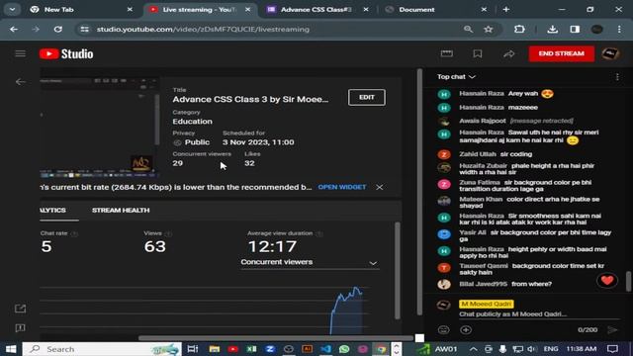633x356 pixels.
Task: View site information icon in address bar
Action: point(84,29)
